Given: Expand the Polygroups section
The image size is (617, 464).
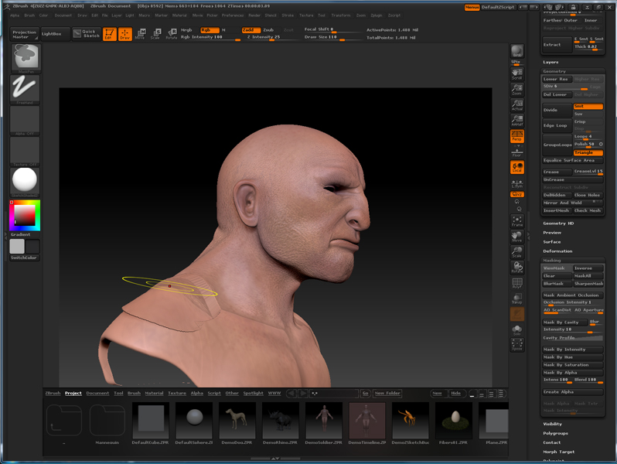Looking at the screenshot, I should (x=554, y=433).
